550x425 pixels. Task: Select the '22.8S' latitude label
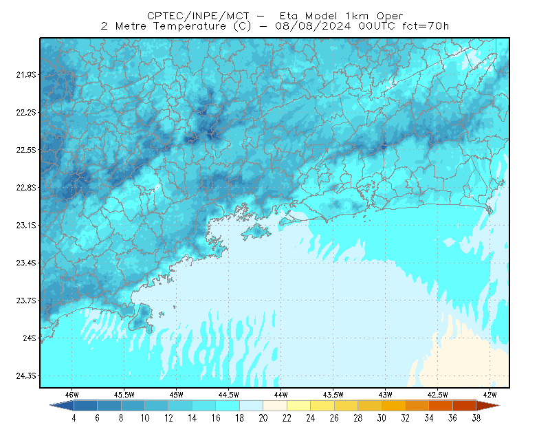(26, 188)
